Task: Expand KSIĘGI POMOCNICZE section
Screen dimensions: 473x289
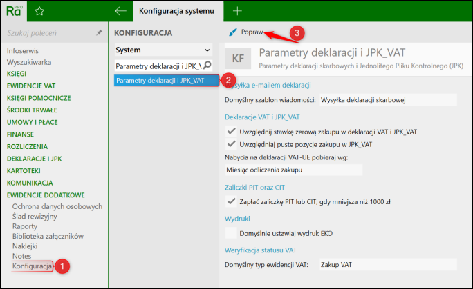Action: tap(39, 98)
